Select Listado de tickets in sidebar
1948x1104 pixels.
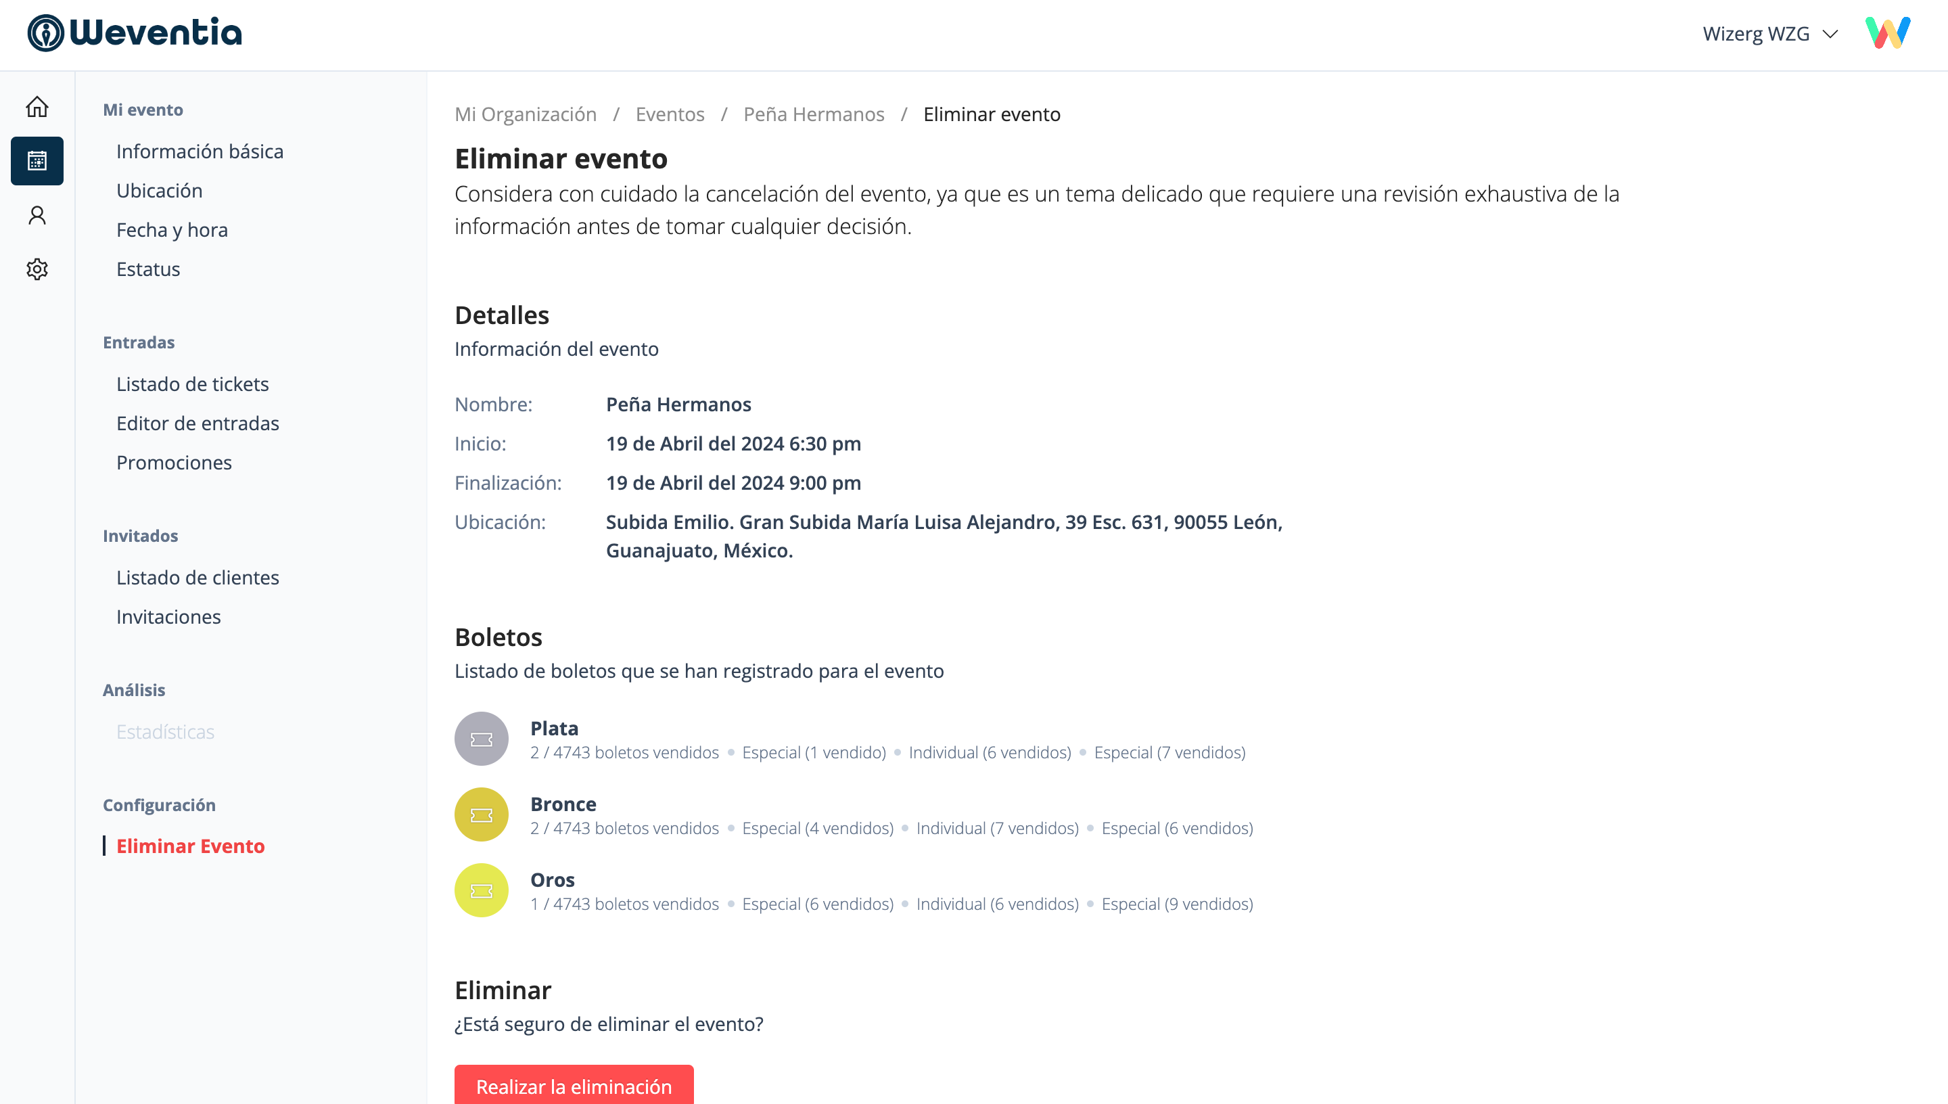click(x=193, y=384)
